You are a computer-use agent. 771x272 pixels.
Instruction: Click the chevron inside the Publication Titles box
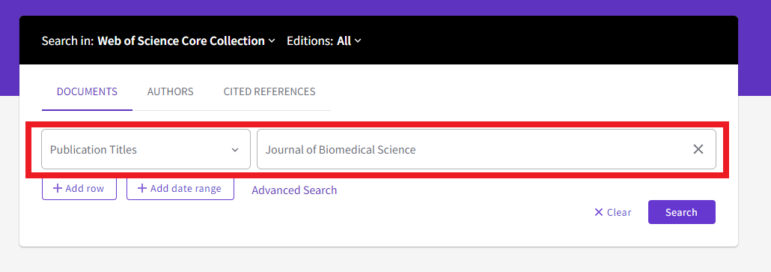pyautogui.click(x=235, y=150)
